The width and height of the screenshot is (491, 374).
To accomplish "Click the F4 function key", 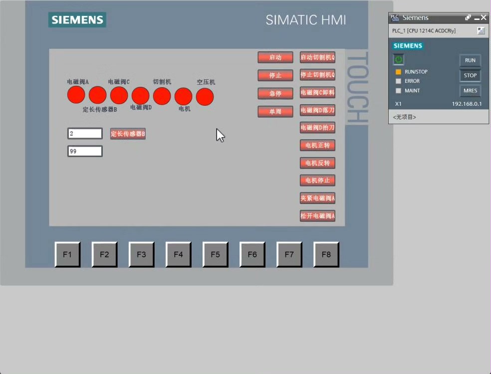I will coord(179,254).
